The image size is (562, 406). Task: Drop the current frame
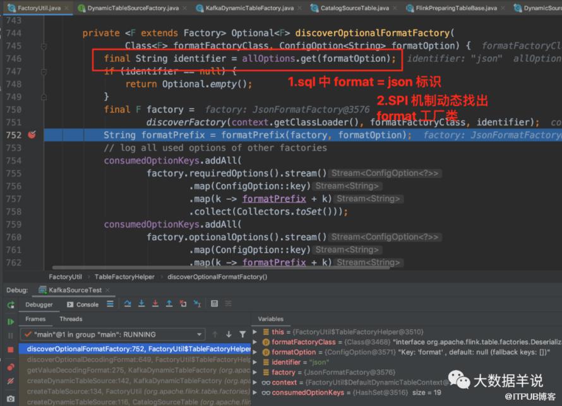183,304
